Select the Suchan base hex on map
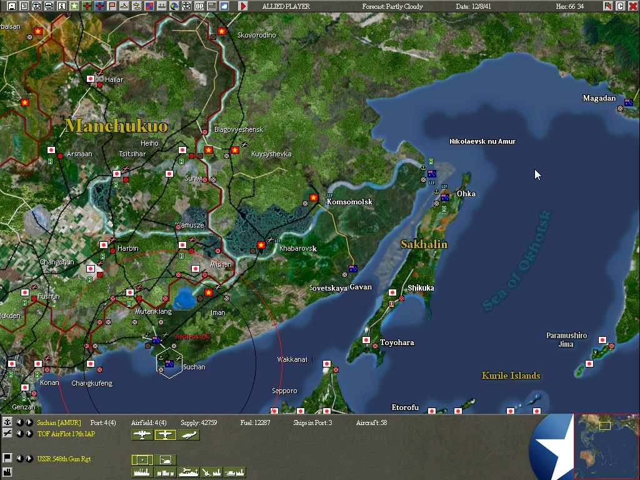Viewport: 640px width, 480px height. click(x=169, y=363)
